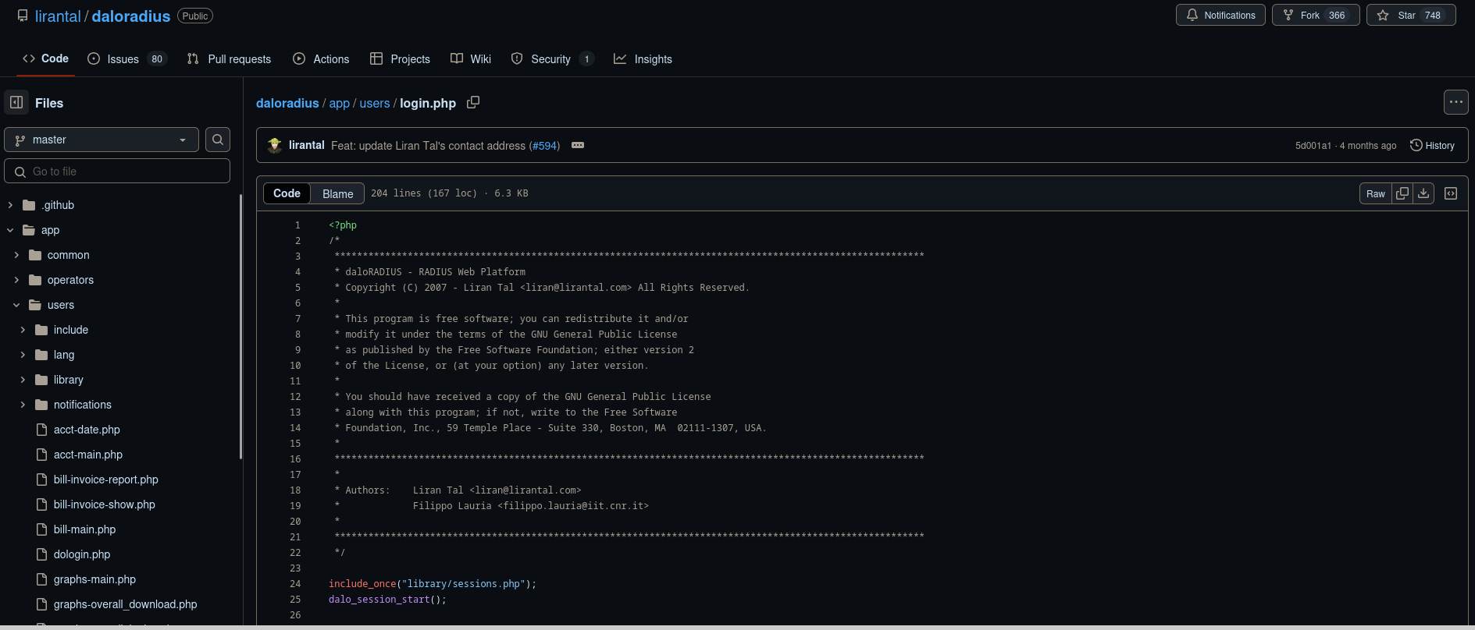Click dalo_session_start function call
The width and height of the screenshot is (1475, 630).
pyautogui.click(x=379, y=600)
